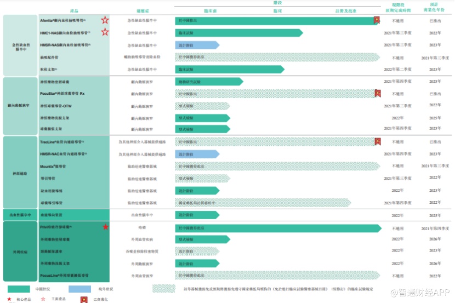Click the hatched exemption legend swatch

[164, 289]
